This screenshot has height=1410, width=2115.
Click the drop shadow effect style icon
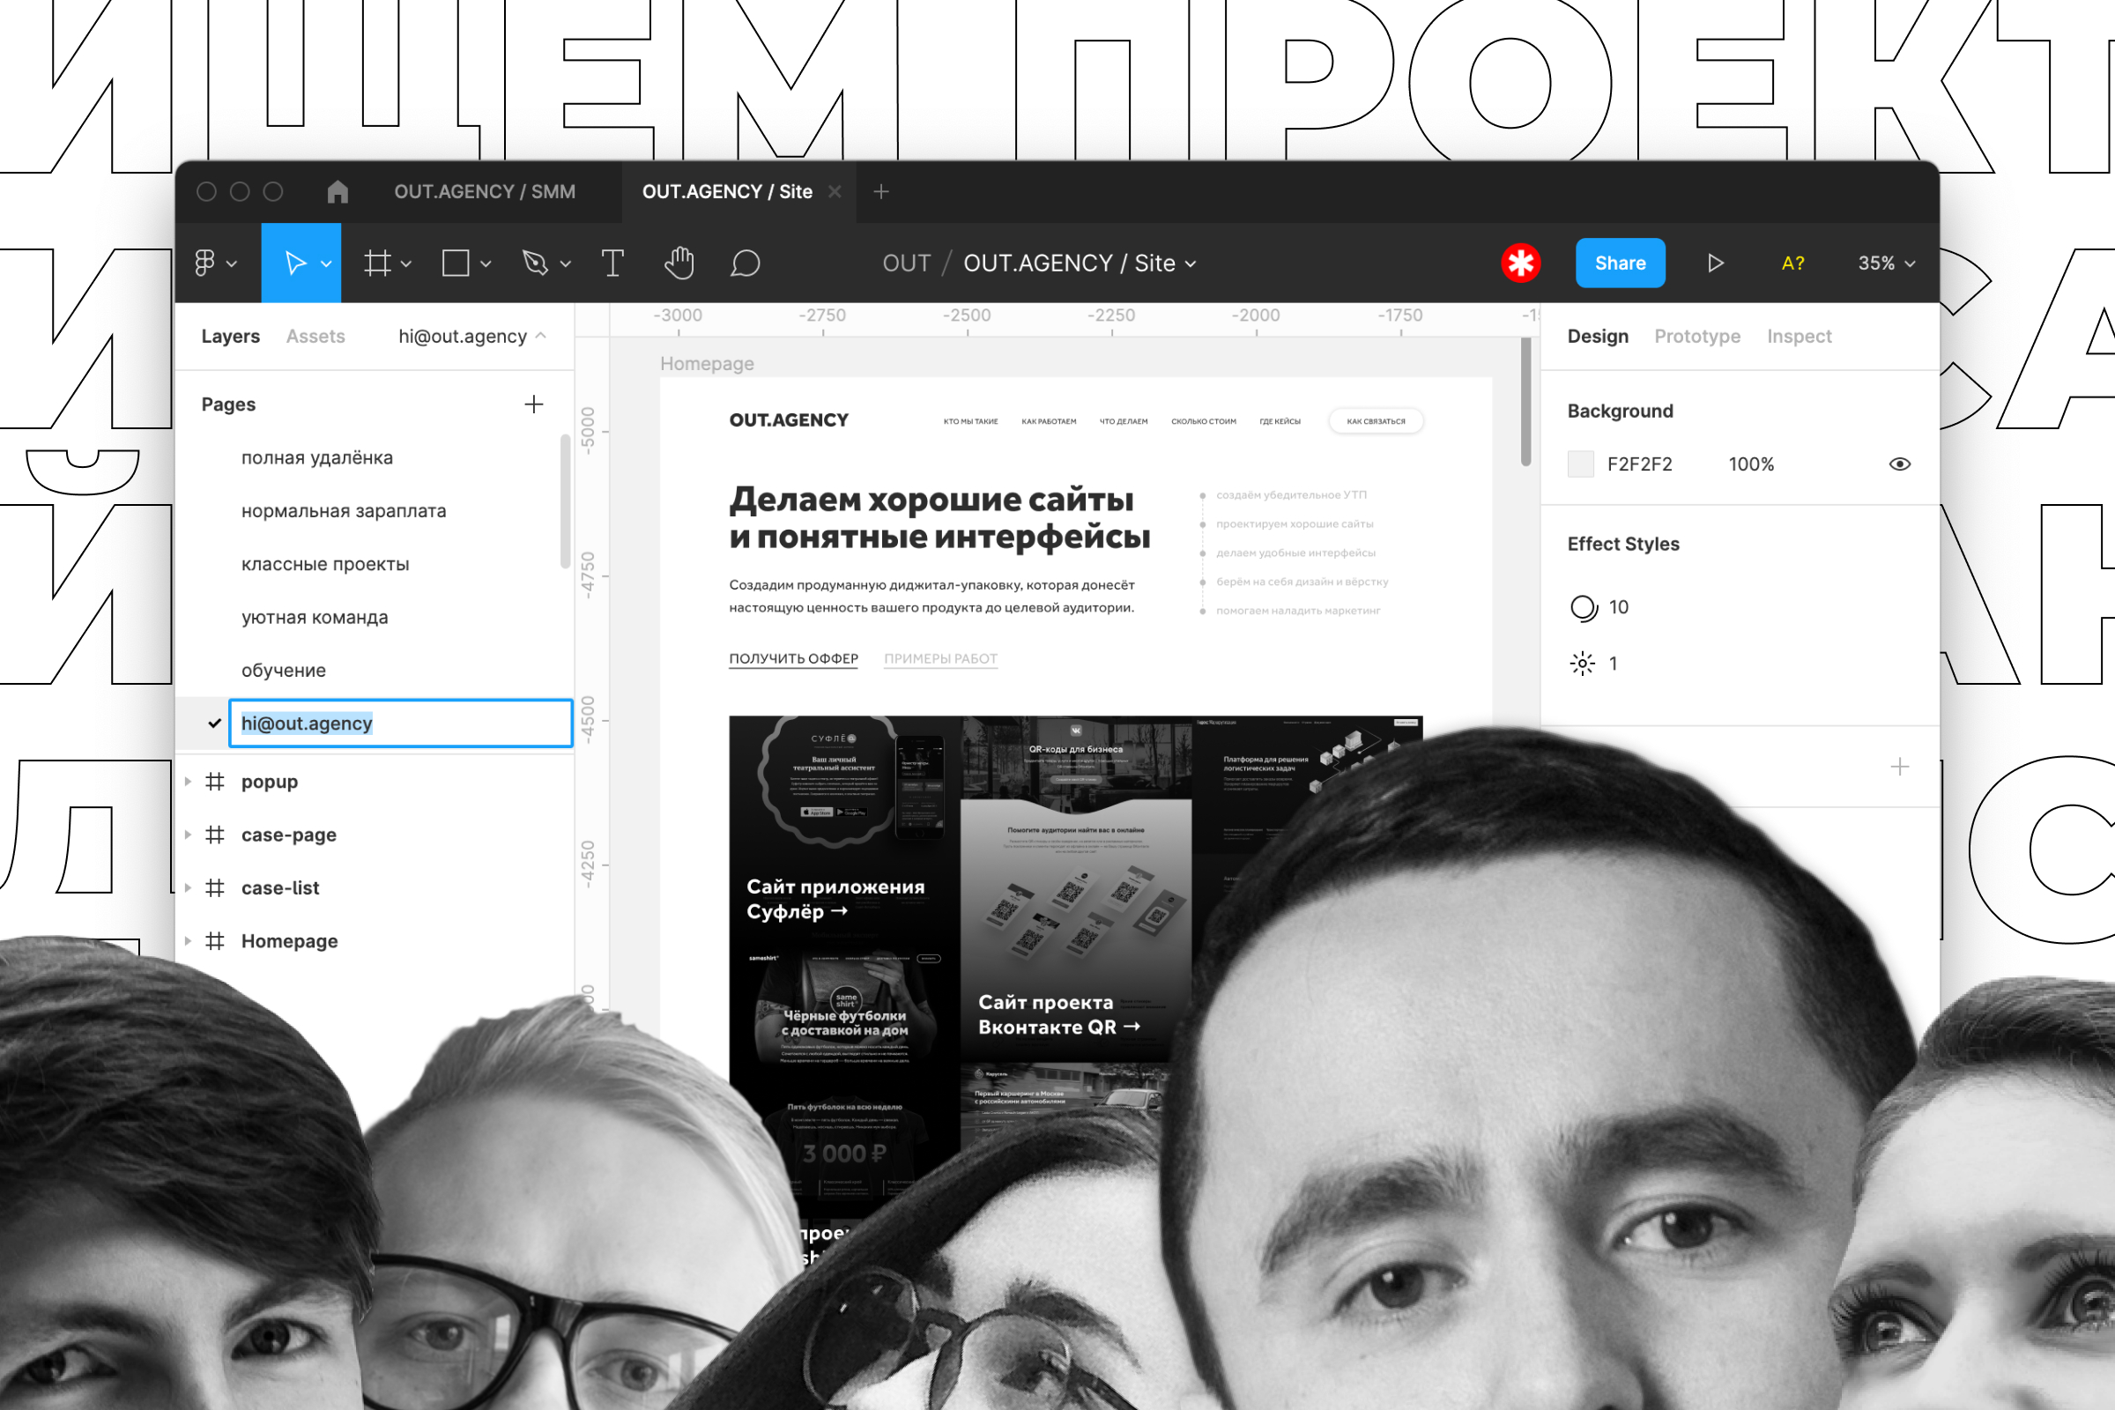[x=1584, y=608]
